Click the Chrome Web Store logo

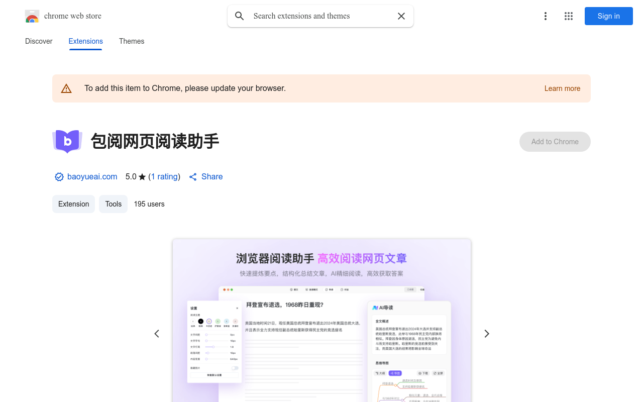[x=32, y=16]
